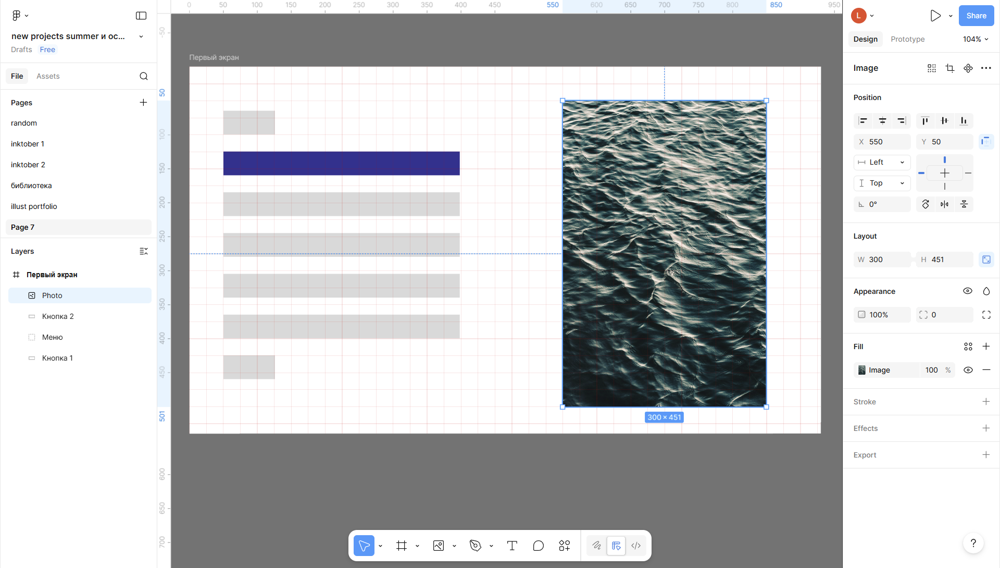The width and height of the screenshot is (1000, 568).
Task: Add a new page with plus icon
Action: click(x=143, y=103)
